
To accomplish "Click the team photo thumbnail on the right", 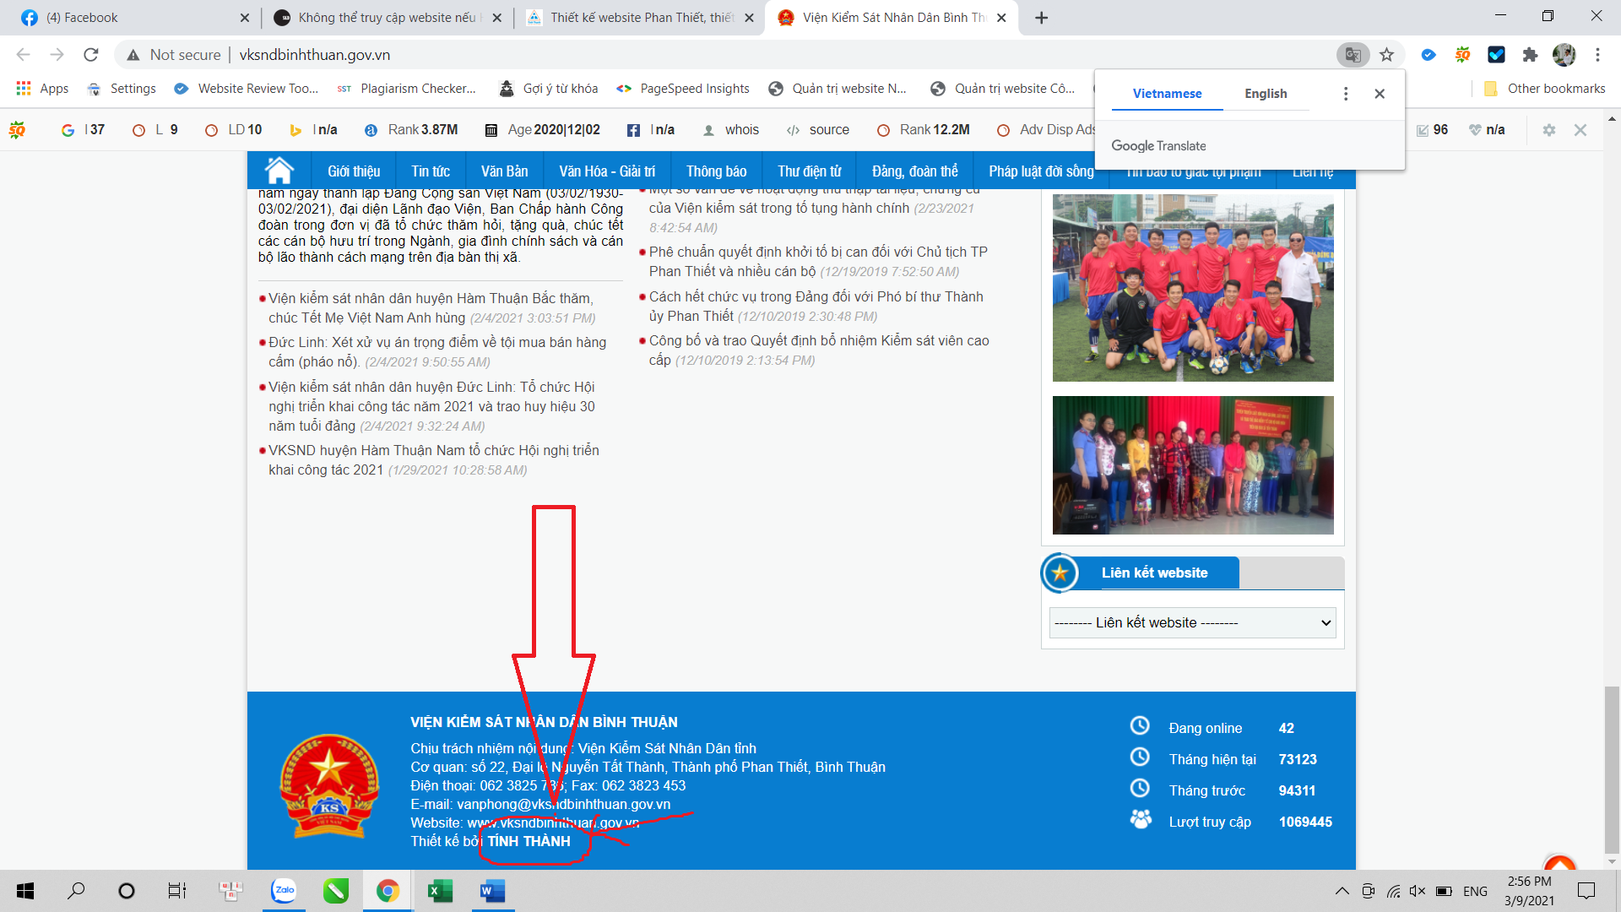I will click(x=1193, y=287).
